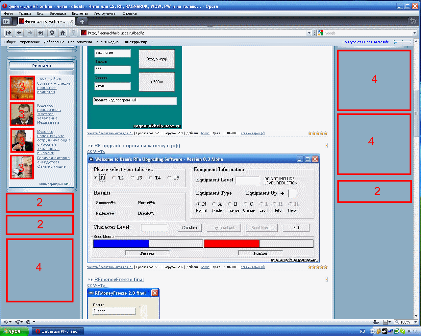Click the Rewind navigation button
The height and width of the screenshot is (336, 421).
point(9,33)
